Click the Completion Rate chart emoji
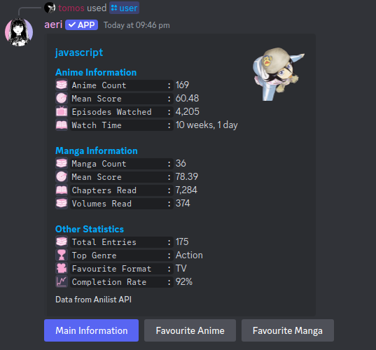Screen dimensions: 376x350 (62, 281)
